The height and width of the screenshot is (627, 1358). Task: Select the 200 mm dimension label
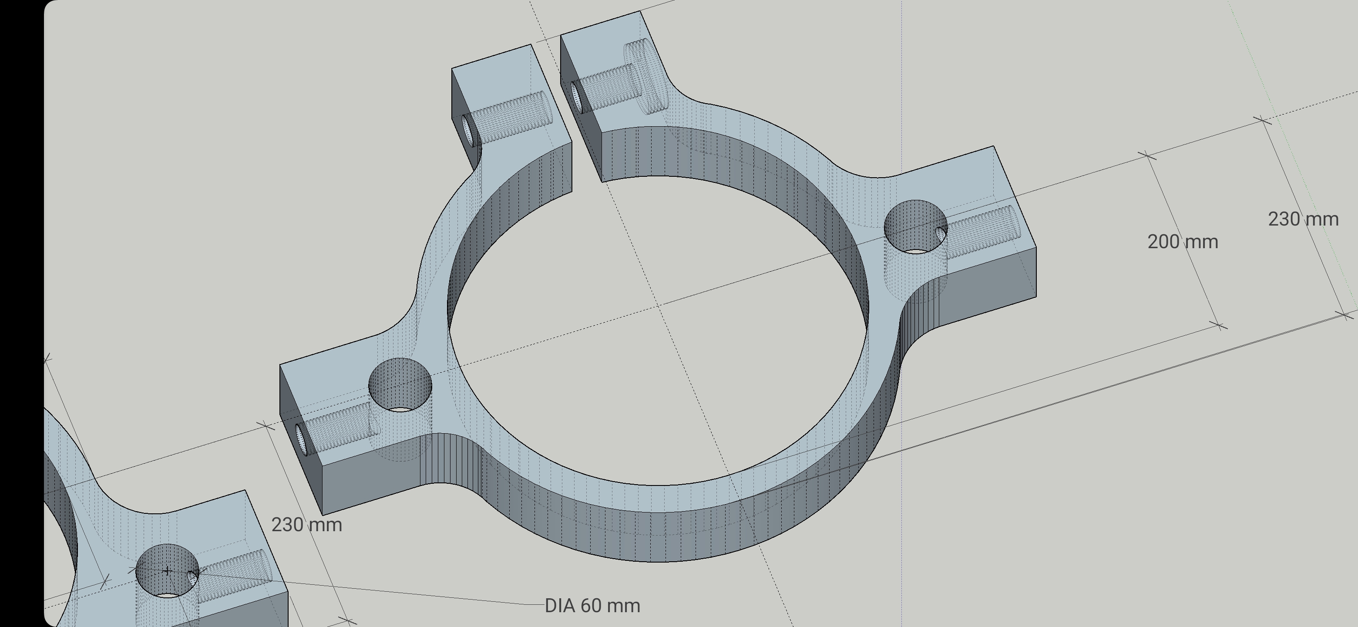1183,242
